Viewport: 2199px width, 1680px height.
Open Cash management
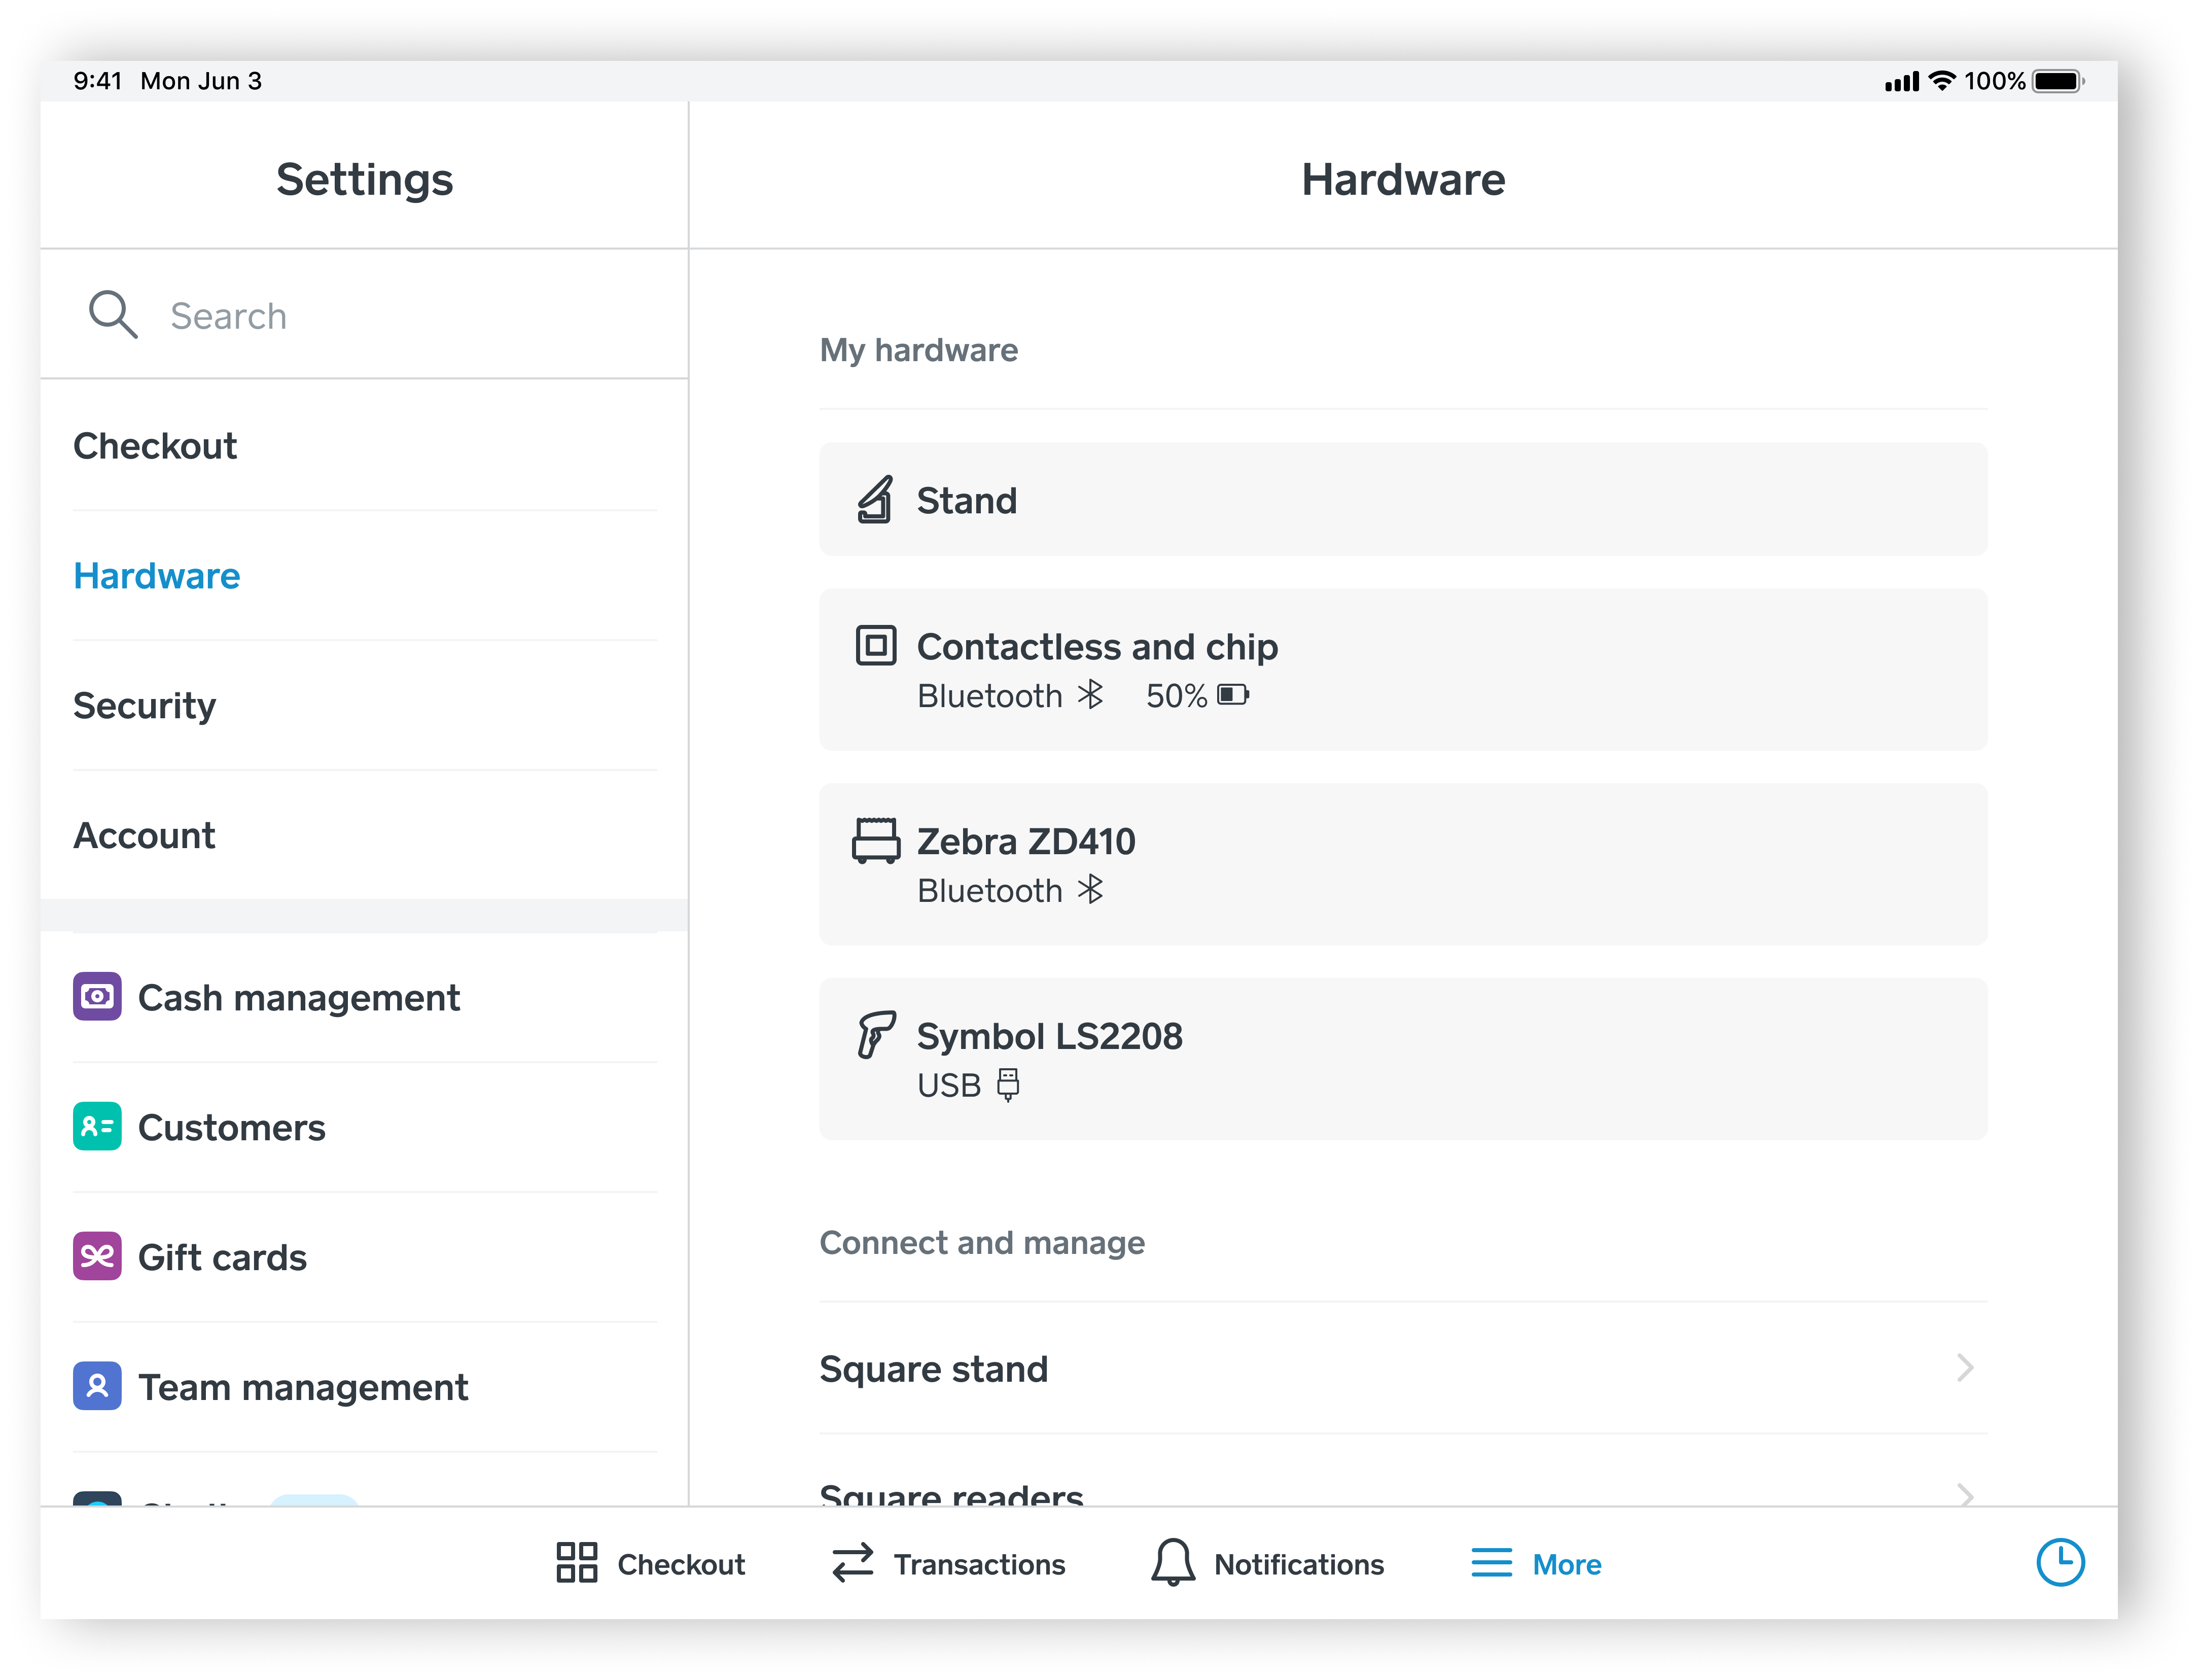364,997
